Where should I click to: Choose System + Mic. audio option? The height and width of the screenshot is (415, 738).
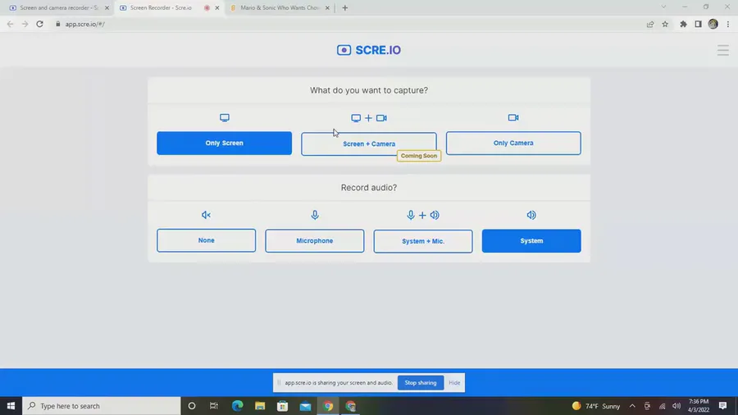click(x=423, y=241)
